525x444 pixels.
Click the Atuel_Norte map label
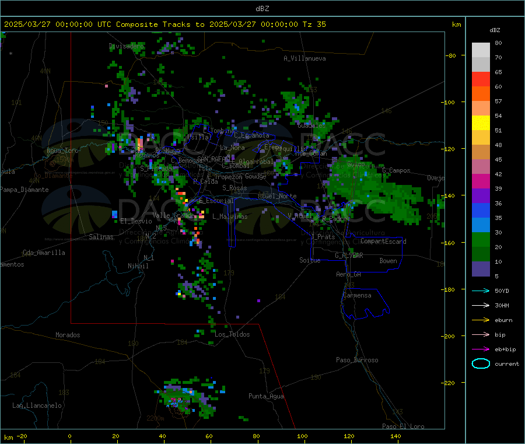[277, 196]
